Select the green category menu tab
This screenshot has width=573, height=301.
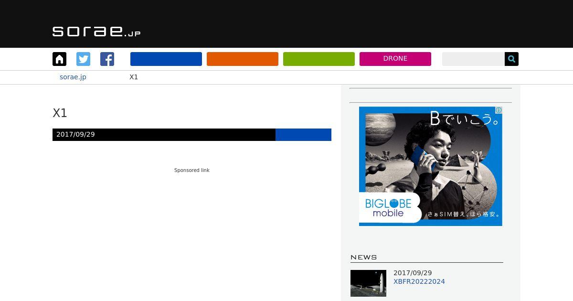coord(319,59)
